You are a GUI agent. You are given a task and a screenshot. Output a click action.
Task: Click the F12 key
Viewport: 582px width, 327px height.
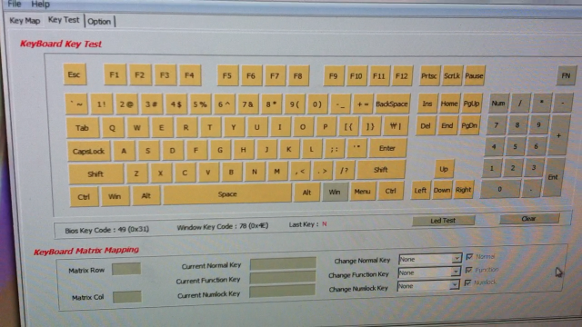point(402,76)
